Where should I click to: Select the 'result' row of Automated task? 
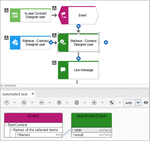coord(91,135)
